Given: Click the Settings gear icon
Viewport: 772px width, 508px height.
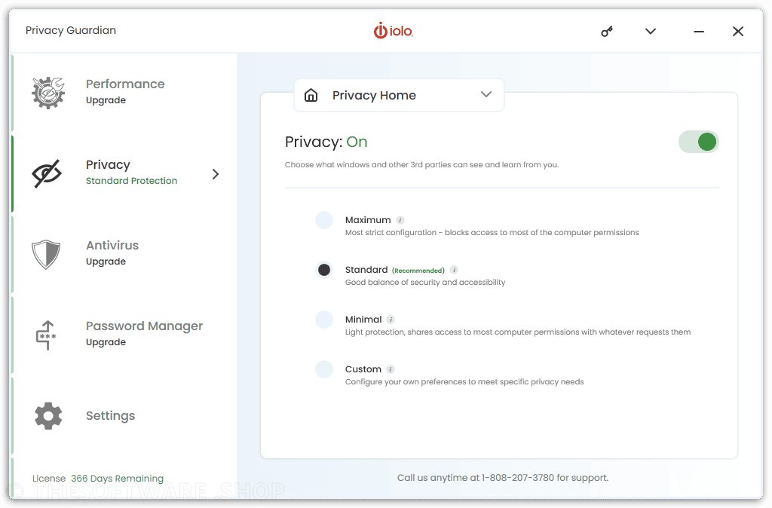Looking at the screenshot, I should click(x=48, y=416).
